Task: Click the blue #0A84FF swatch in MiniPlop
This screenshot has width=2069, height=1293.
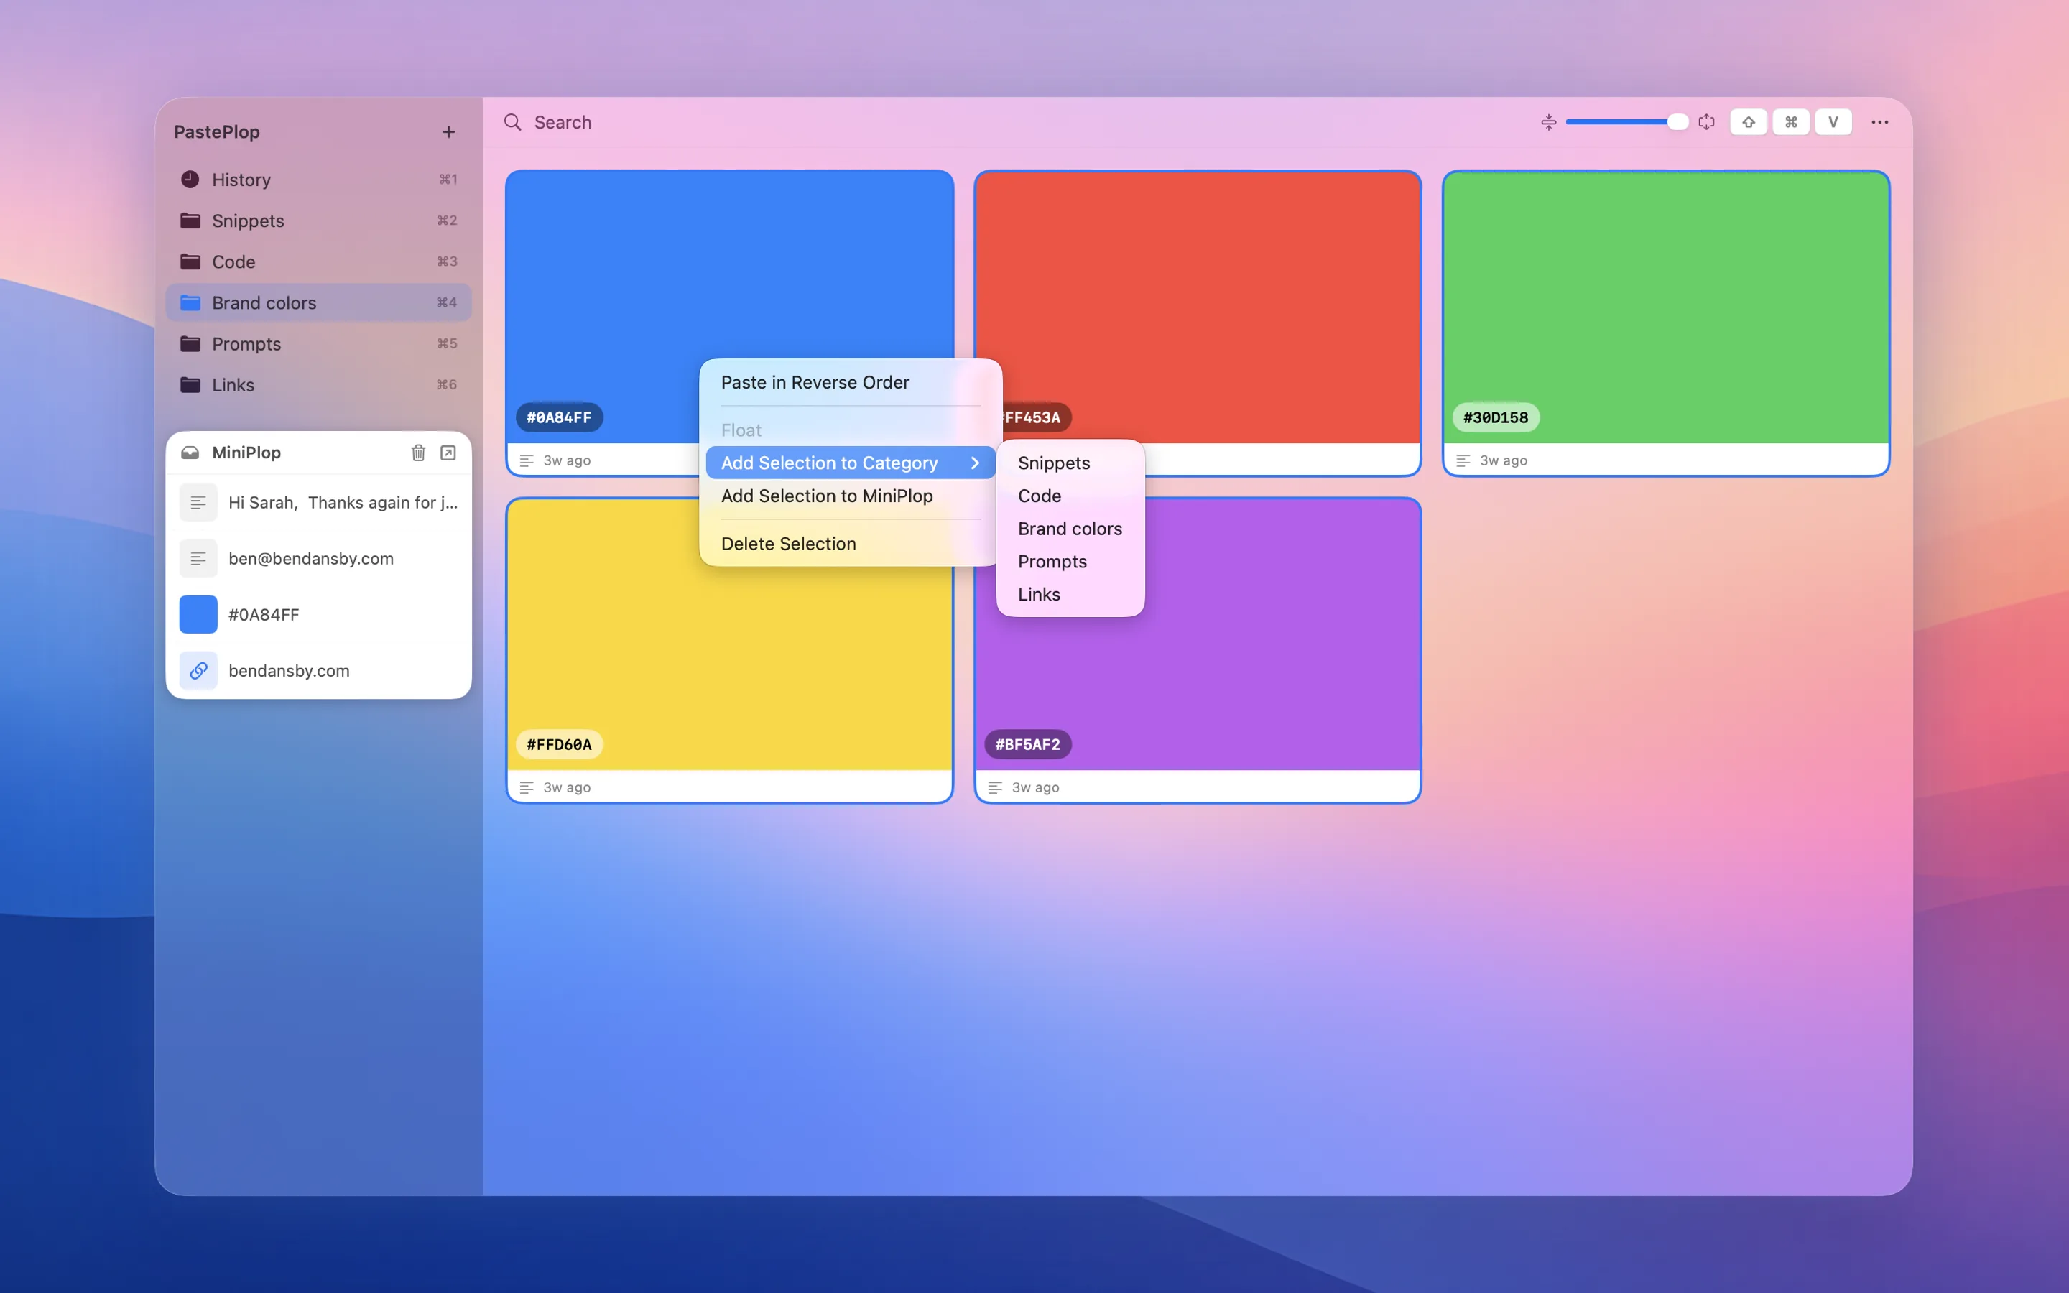Action: pos(198,615)
